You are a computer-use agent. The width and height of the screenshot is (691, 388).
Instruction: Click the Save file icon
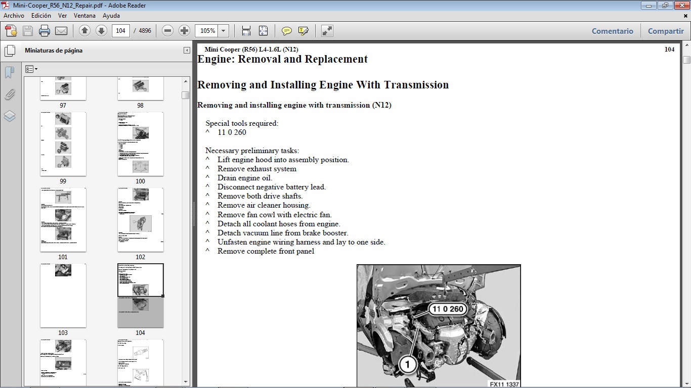tap(28, 31)
